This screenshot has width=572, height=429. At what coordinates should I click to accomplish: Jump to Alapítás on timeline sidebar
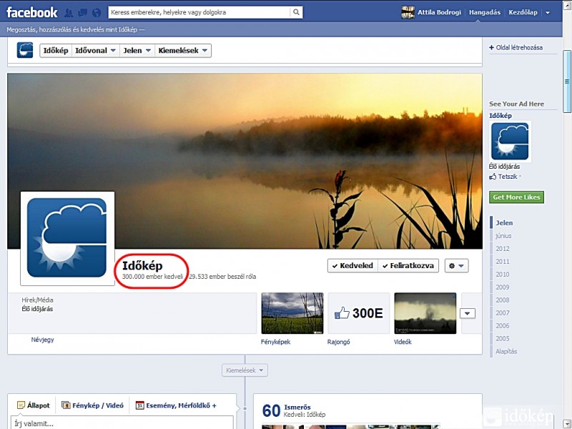tap(506, 352)
